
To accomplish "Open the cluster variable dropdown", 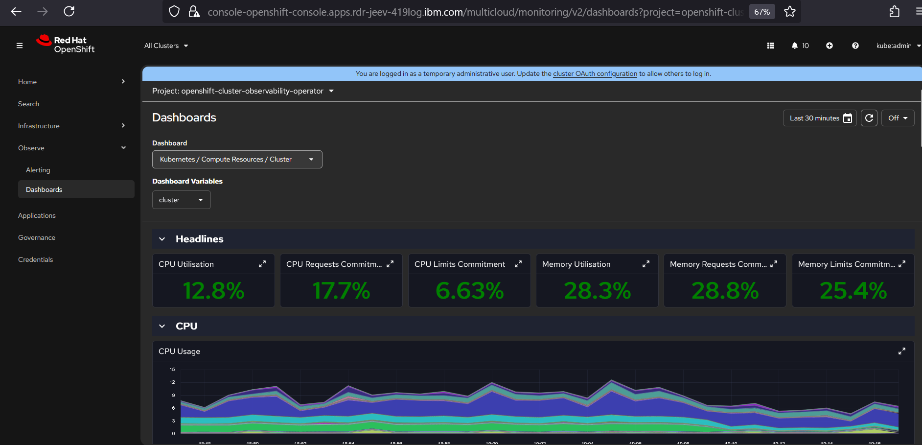I will pos(181,200).
